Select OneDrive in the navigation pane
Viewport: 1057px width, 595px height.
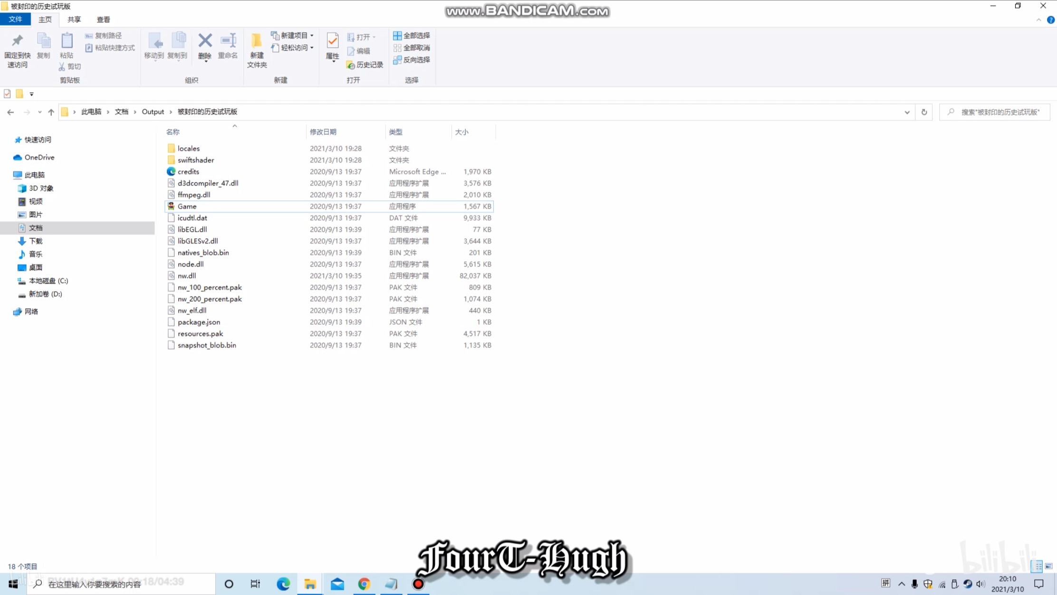[x=34, y=157]
